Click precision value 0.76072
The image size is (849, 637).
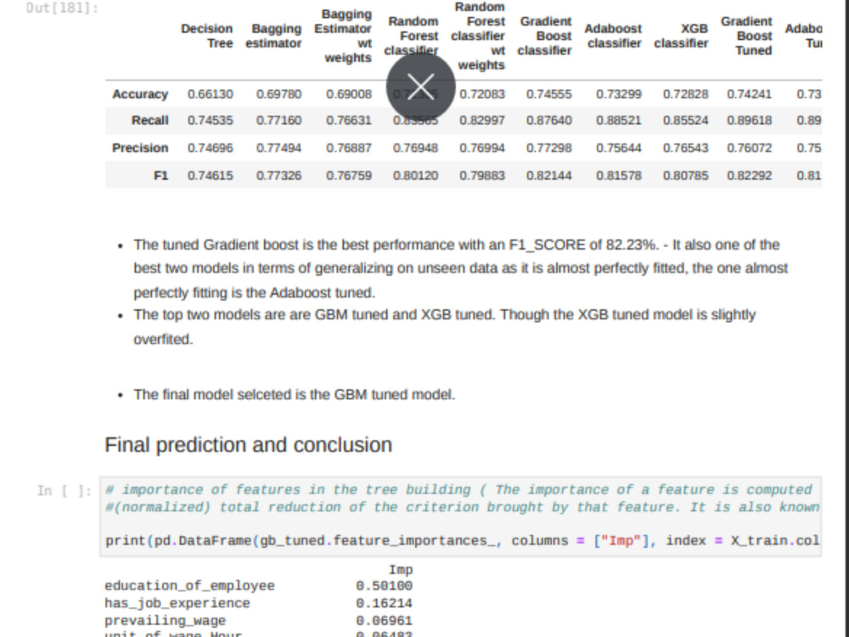[750, 148]
